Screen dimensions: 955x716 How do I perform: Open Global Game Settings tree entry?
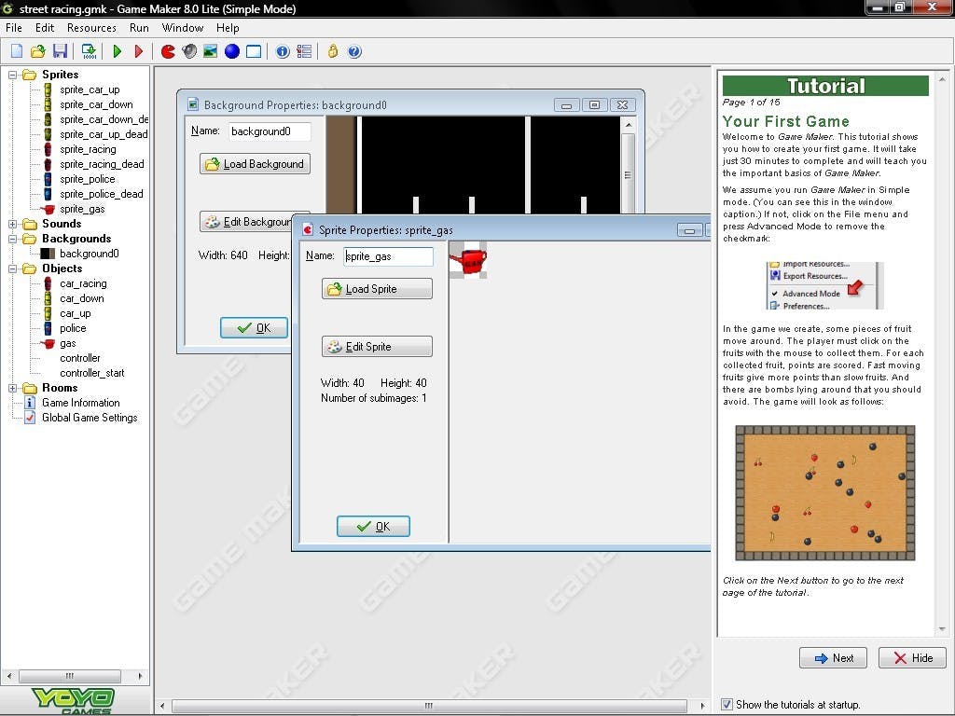(90, 418)
